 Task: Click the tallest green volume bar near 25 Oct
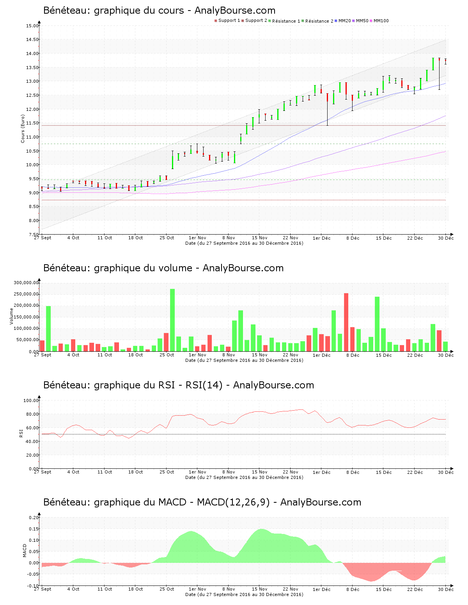click(x=172, y=320)
